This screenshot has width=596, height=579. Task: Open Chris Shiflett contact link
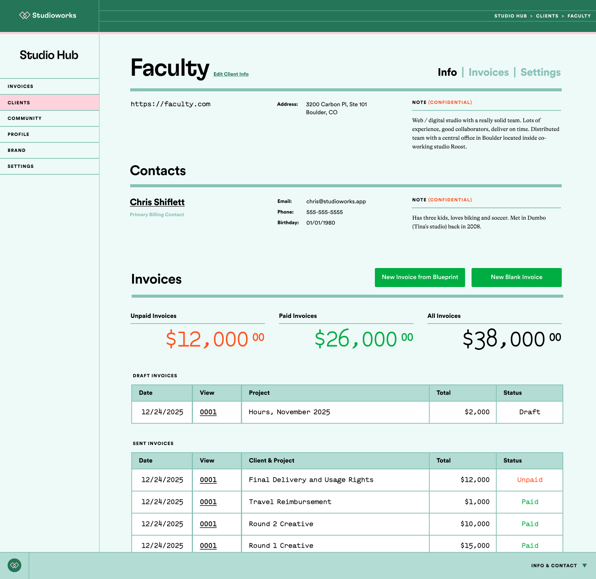pyautogui.click(x=157, y=202)
